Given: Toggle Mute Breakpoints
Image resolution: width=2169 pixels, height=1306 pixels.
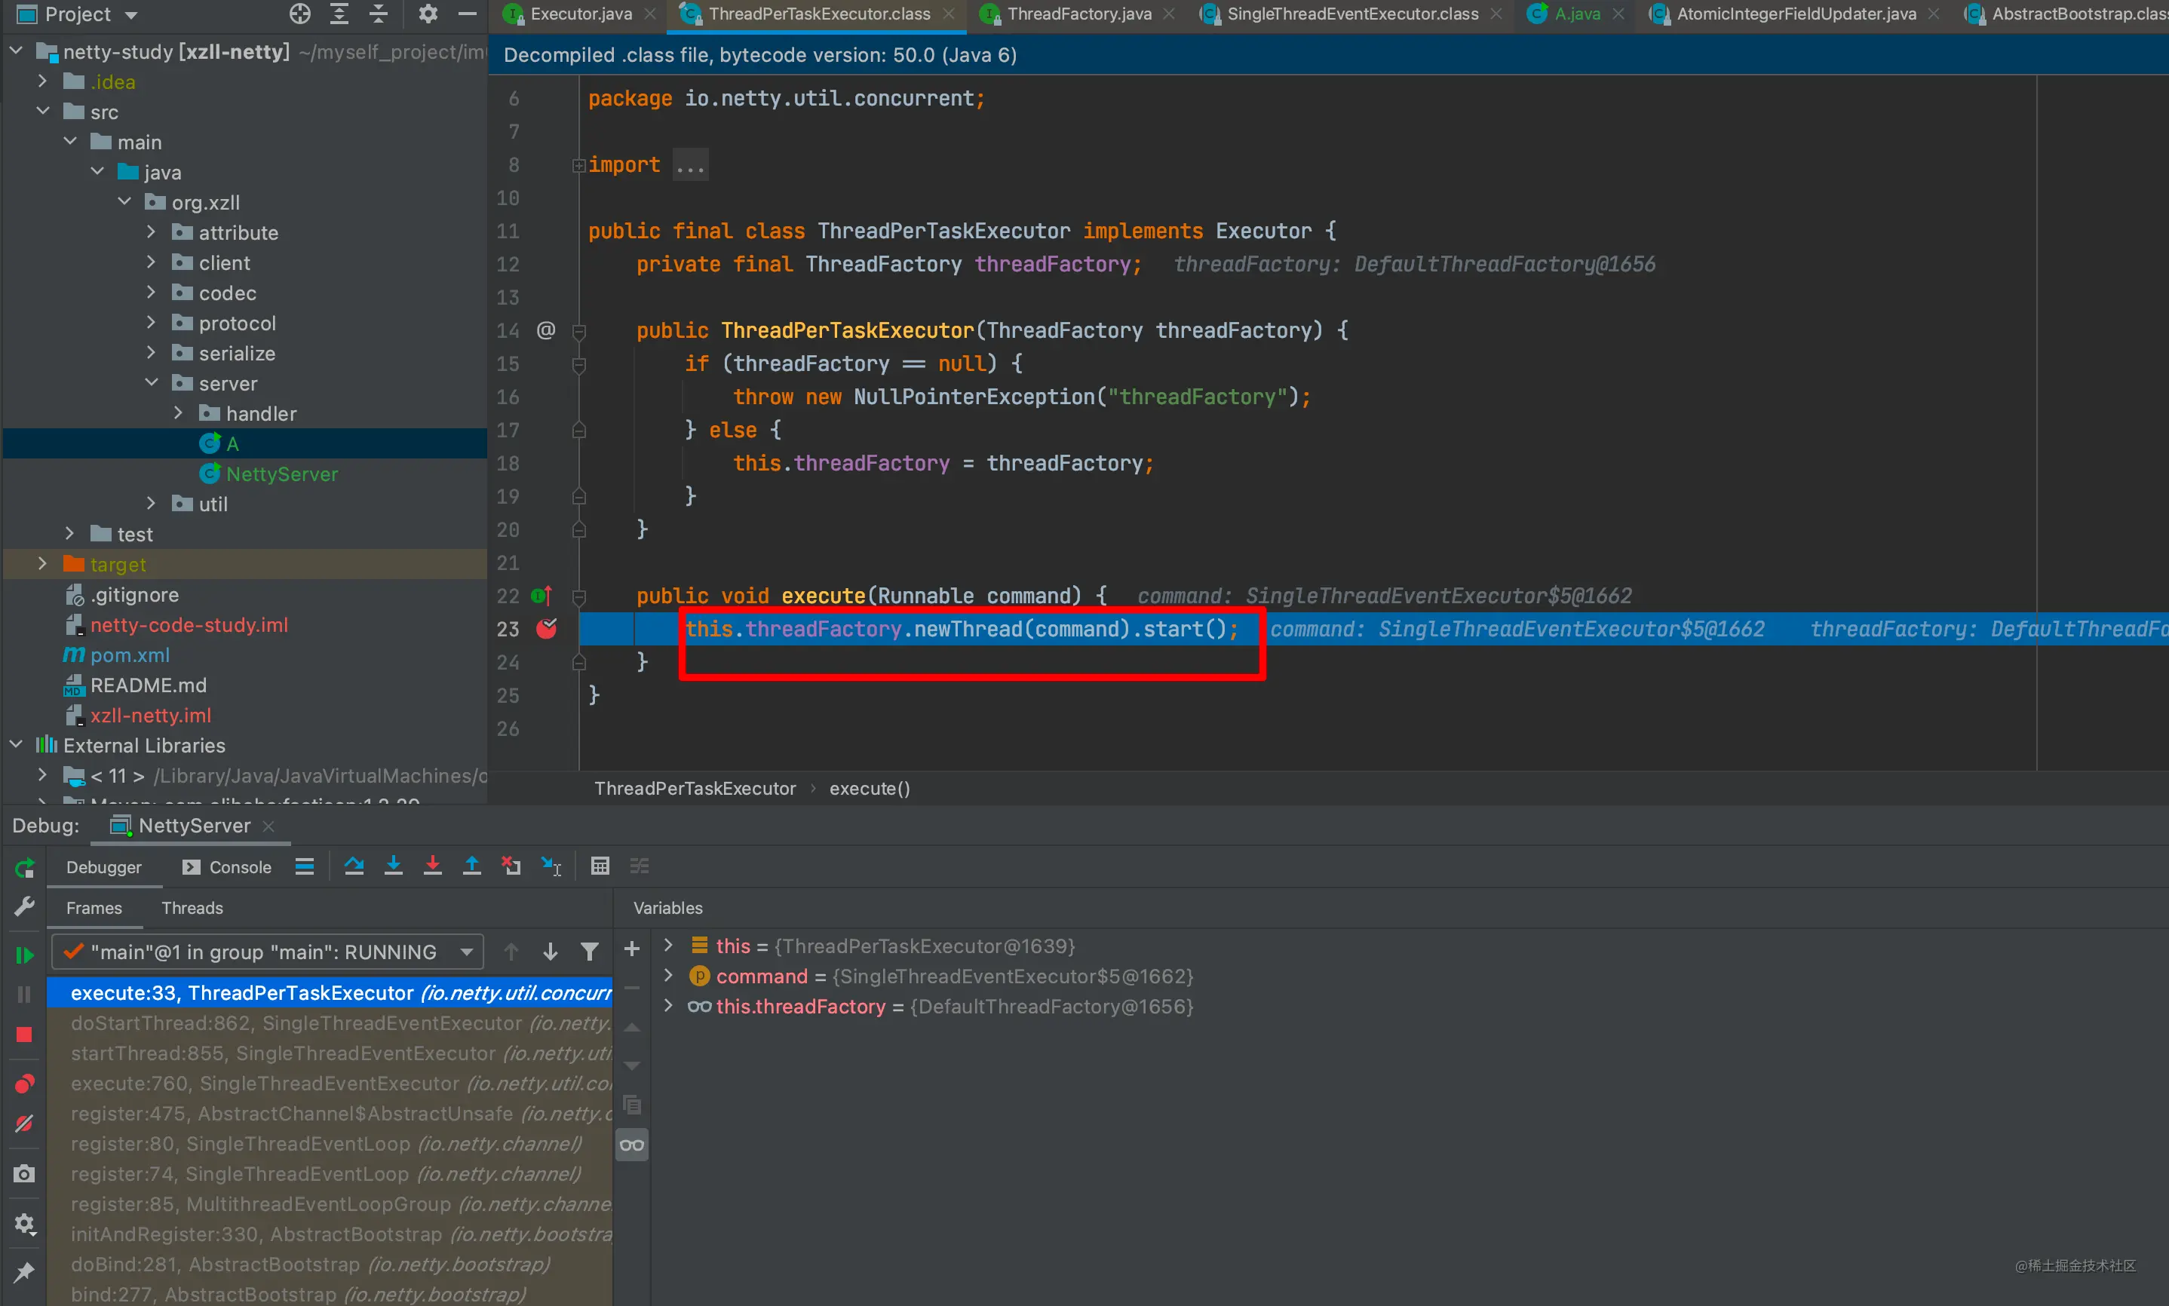Looking at the screenshot, I should point(25,1124).
